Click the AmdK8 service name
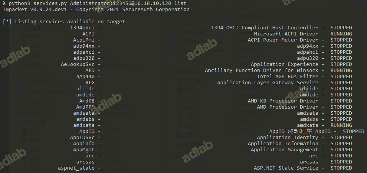 [87, 101]
